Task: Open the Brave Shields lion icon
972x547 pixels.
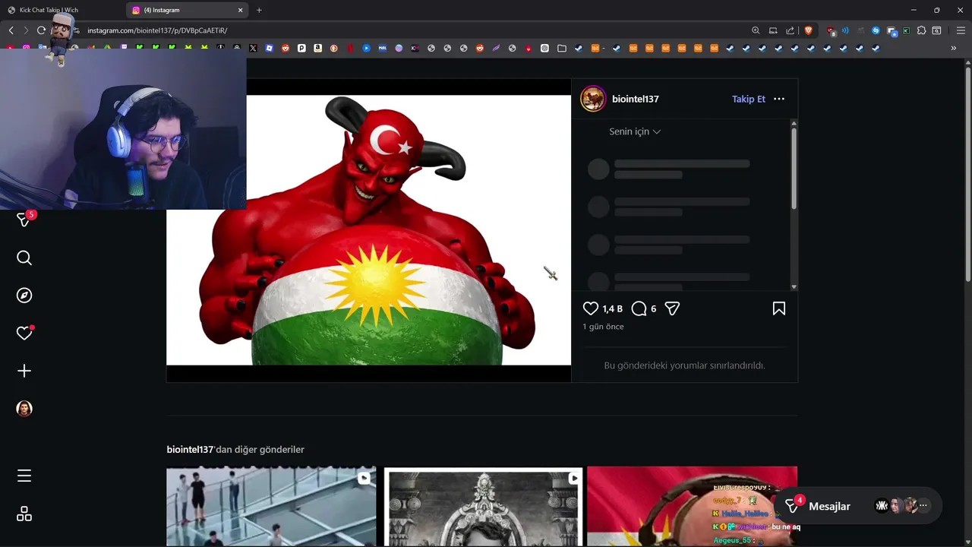Action: [x=809, y=30]
